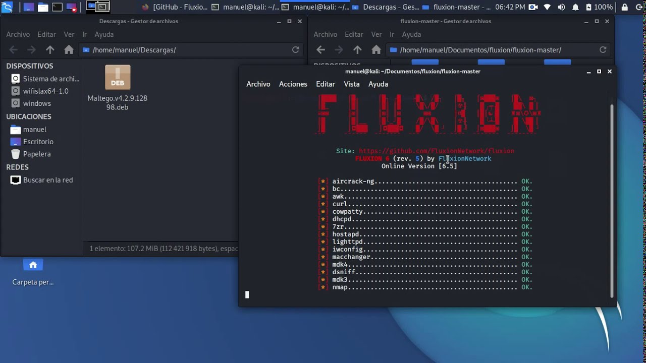Click the Descargas status bar text

tap(164, 249)
